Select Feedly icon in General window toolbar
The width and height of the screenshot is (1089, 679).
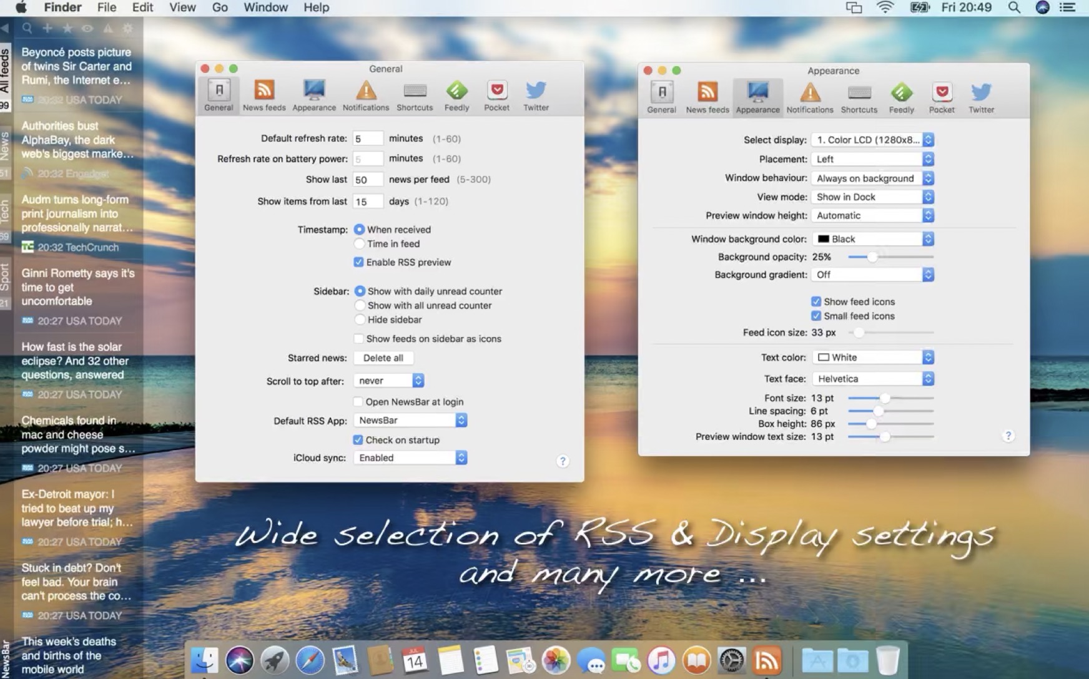[x=456, y=95]
